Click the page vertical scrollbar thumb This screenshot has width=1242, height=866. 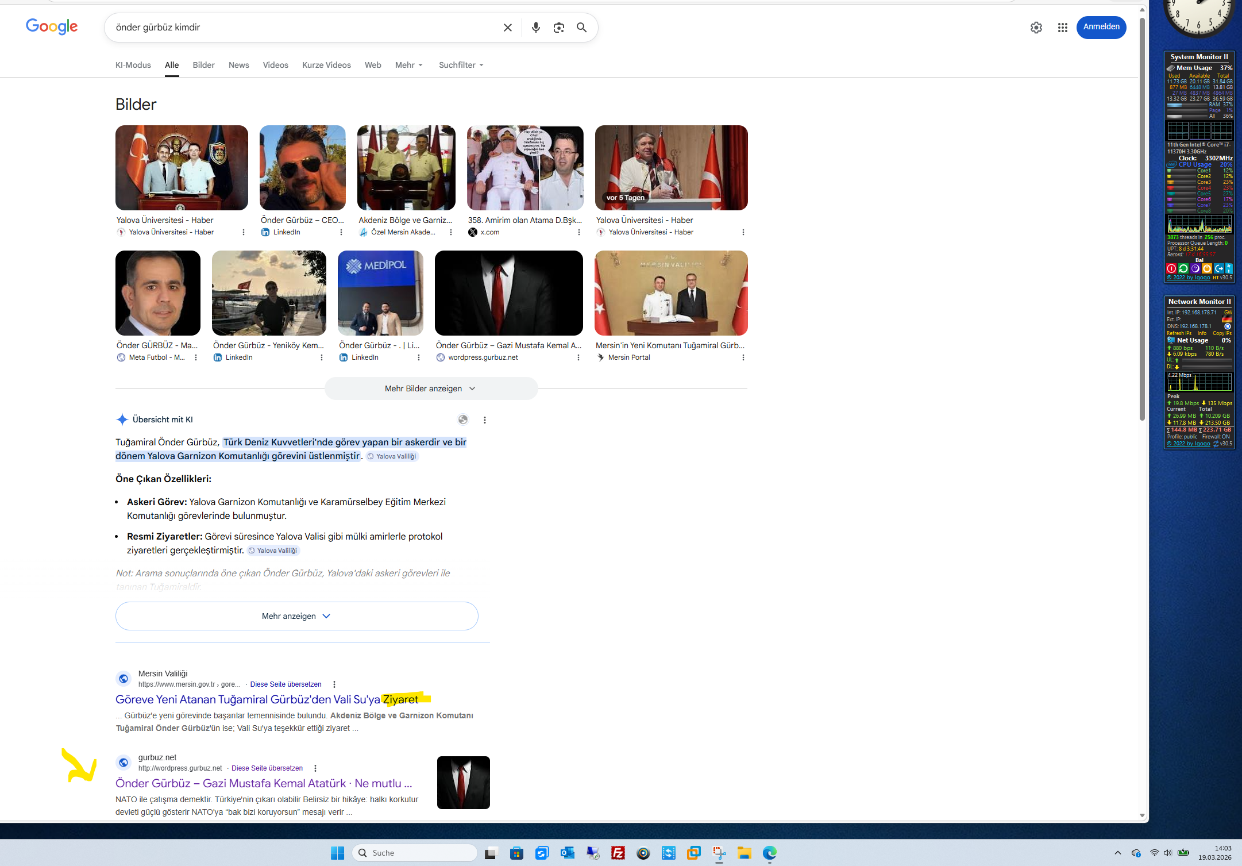point(1142,218)
